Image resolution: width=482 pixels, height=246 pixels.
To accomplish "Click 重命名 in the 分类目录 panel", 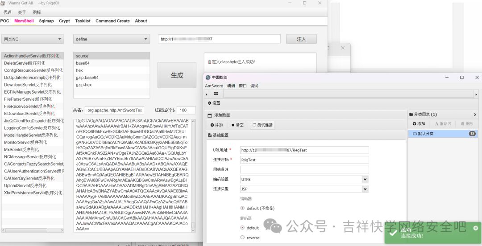I will tap(443, 124).
